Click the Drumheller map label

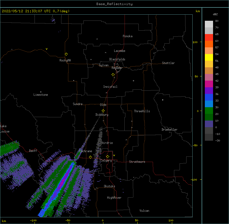(169, 130)
